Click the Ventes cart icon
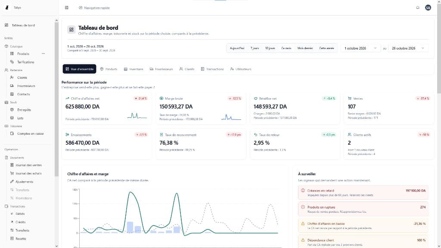The image size is (441, 248). pos(350,99)
